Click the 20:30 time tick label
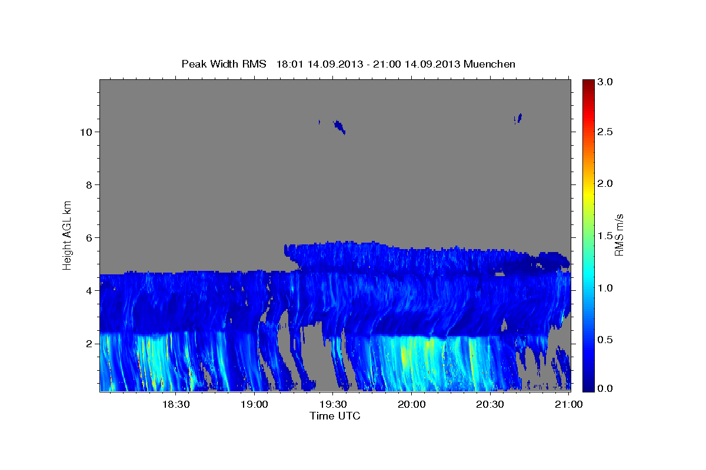This screenshot has height=470, width=706. coord(489,404)
